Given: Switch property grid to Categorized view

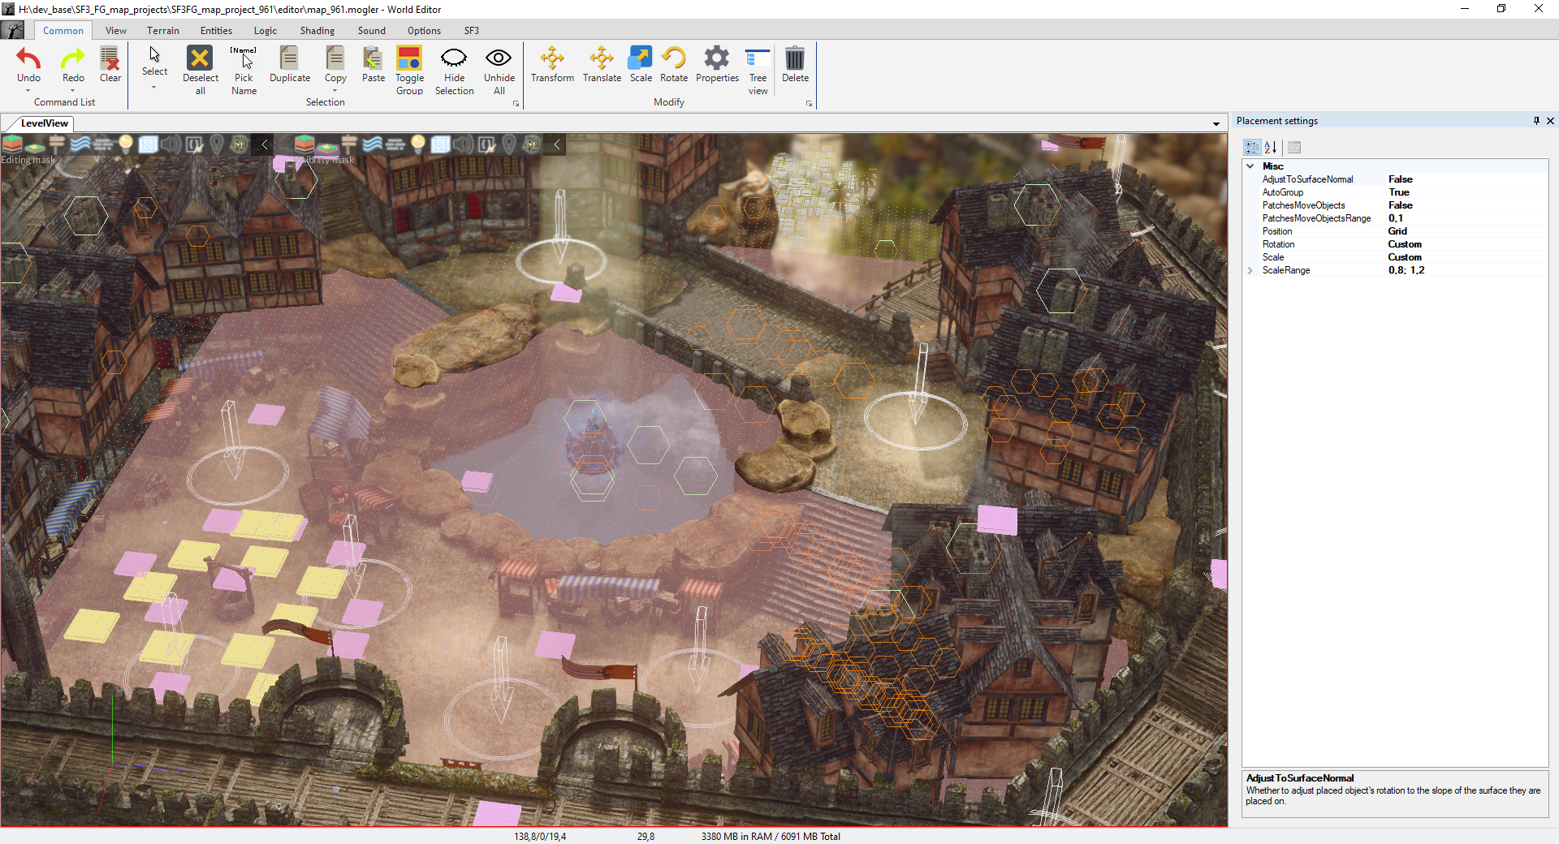Looking at the screenshot, I should point(1252,147).
